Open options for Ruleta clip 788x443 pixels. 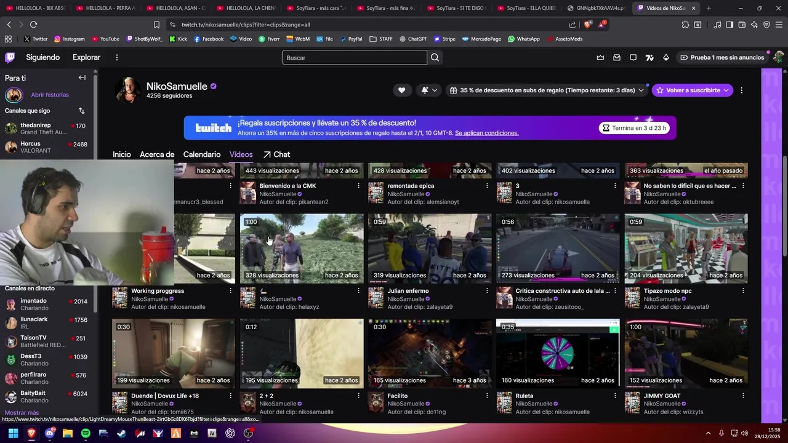[615, 396]
